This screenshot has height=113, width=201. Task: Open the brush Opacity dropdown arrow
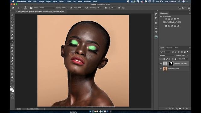tap(68, 8)
